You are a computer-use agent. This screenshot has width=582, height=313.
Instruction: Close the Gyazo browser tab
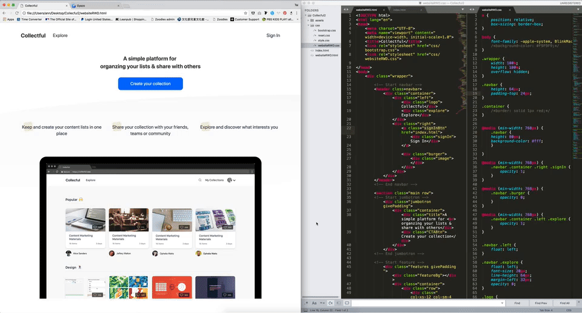click(x=118, y=5)
